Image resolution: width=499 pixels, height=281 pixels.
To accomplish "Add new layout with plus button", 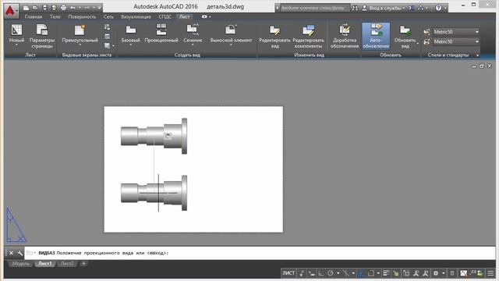I will (x=83, y=264).
